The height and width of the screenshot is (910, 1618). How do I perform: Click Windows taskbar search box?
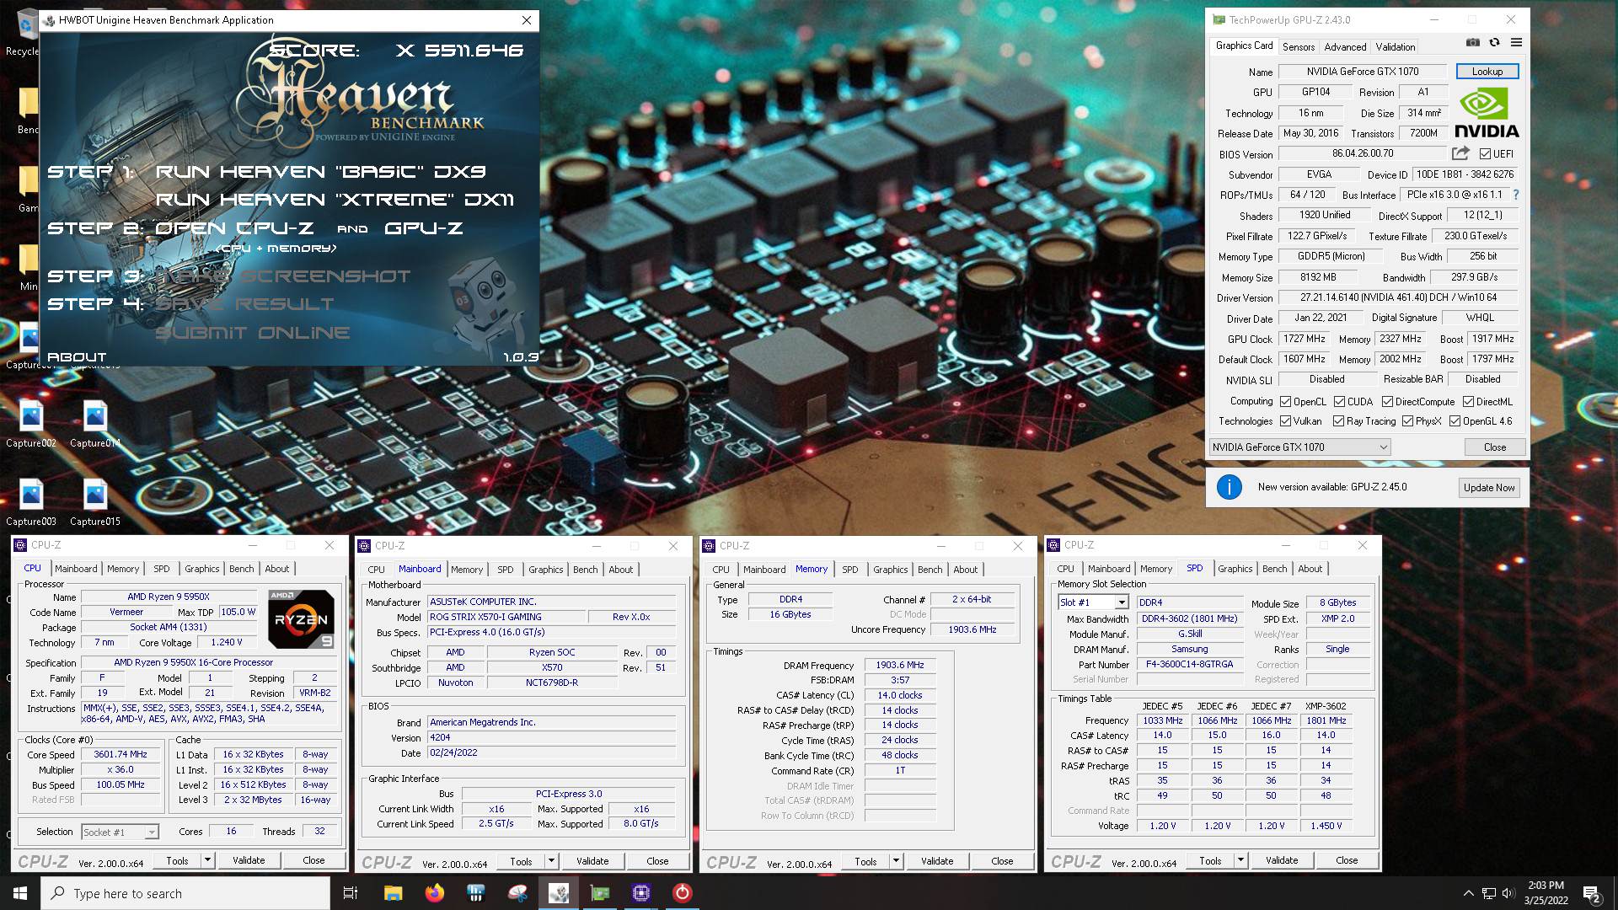pos(185,893)
